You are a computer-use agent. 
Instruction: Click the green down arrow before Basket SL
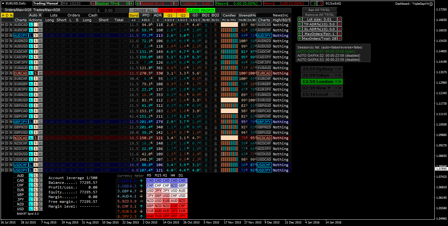[x=138, y=3]
